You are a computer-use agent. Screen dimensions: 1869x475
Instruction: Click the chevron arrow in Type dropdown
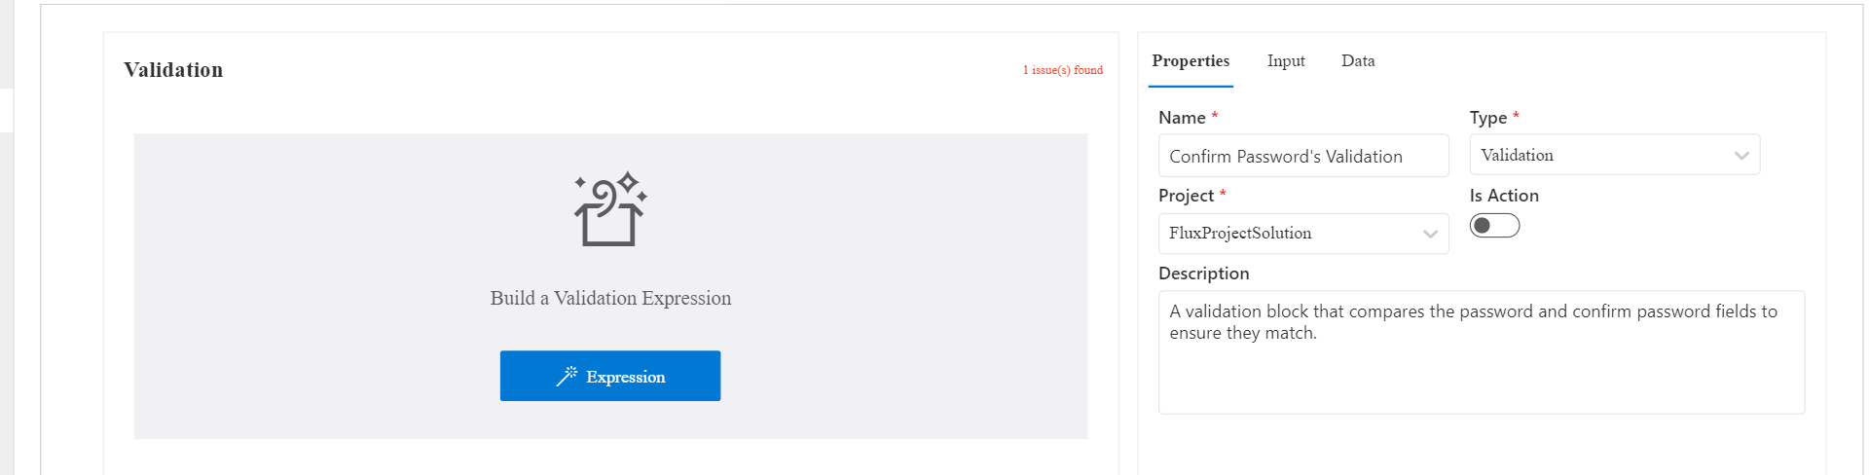pyautogui.click(x=1741, y=156)
